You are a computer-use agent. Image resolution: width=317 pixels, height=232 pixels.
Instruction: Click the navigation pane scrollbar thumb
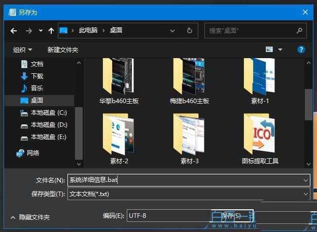pos(79,133)
